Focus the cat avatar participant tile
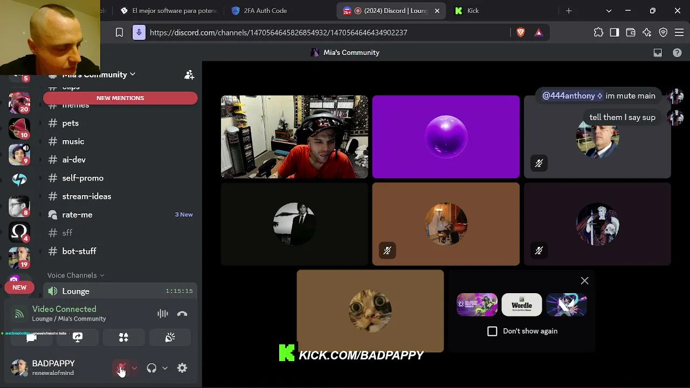The image size is (690, 388). [370, 311]
